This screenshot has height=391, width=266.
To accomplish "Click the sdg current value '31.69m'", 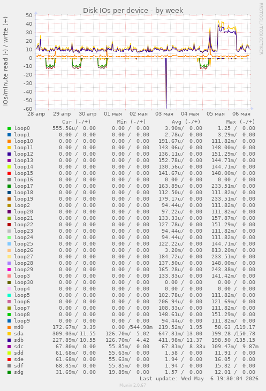I will [66, 372].
